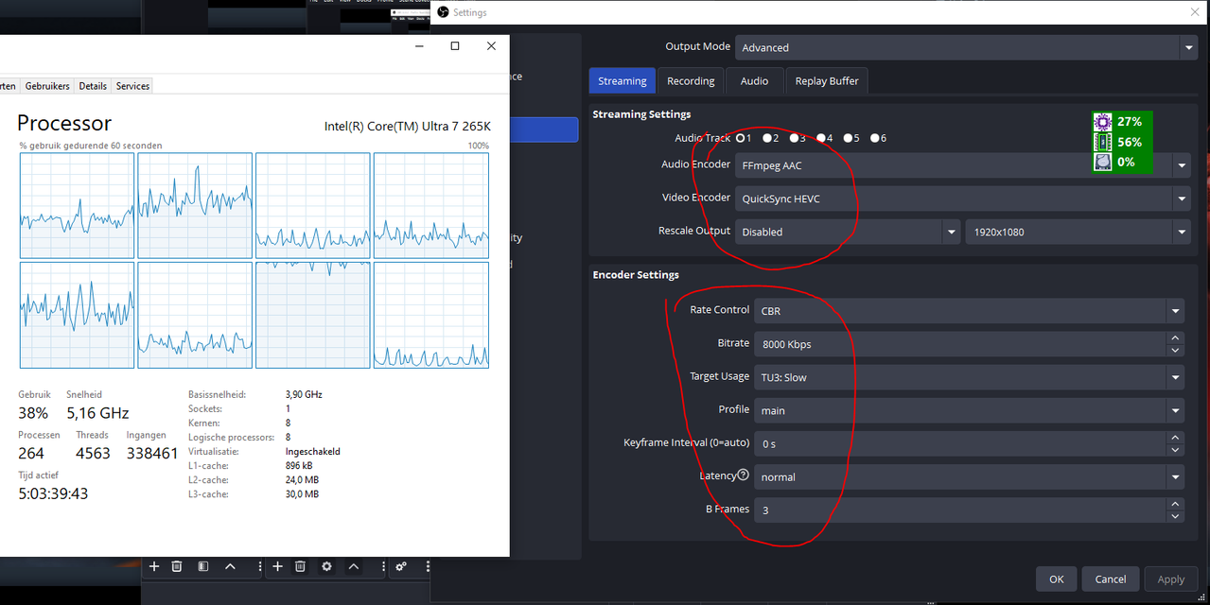Screen dimensions: 1210x605
Task: Close the OBS Settings dialog
Action: coord(1194,12)
